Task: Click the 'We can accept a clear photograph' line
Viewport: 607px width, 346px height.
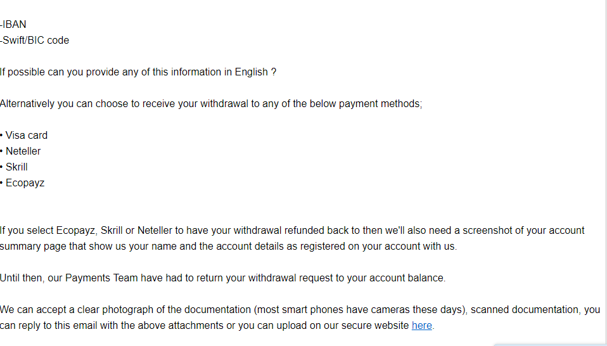Action: 300,310
